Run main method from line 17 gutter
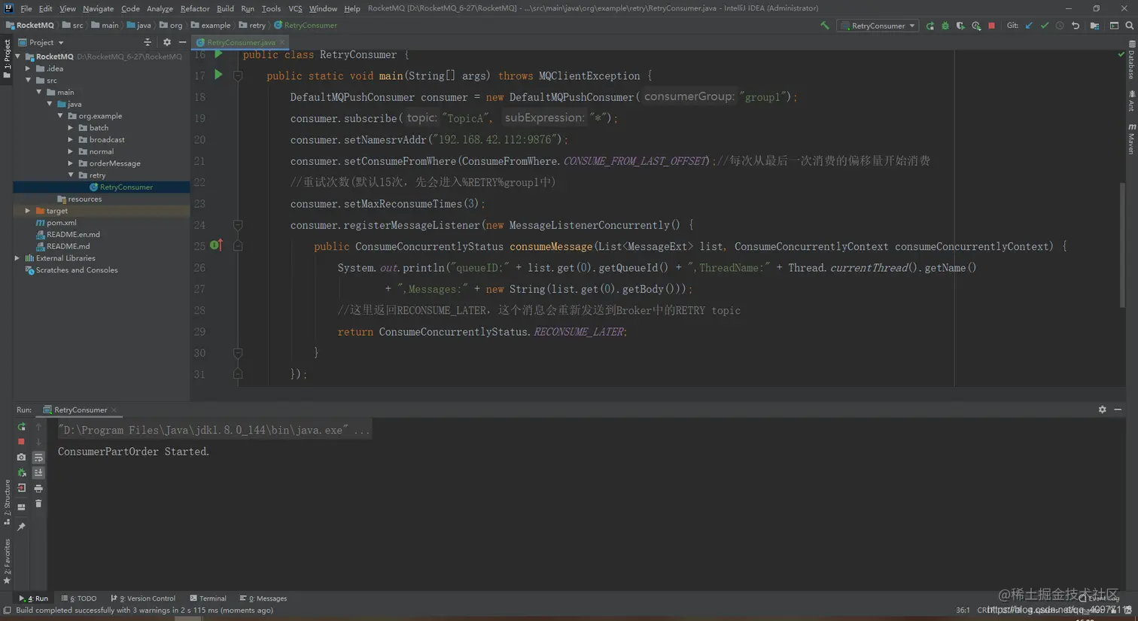This screenshot has width=1138, height=621. [x=218, y=75]
